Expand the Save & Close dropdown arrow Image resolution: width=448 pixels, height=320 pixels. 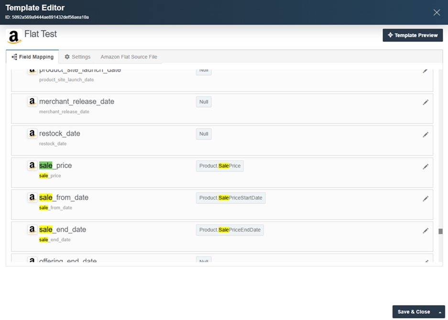[439, 312]
